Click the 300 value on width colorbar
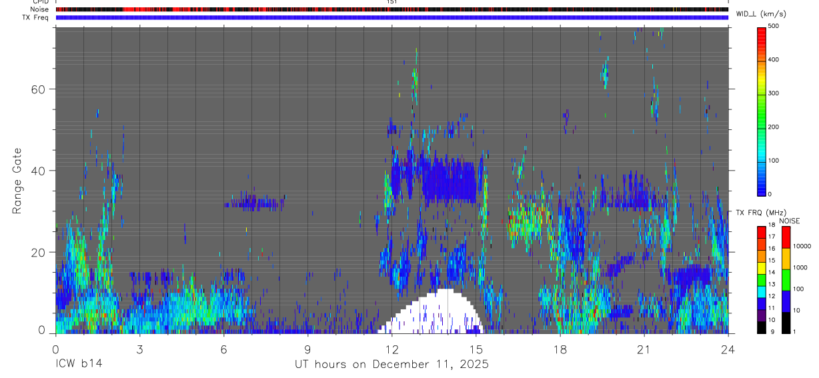819x378 pixels. pyautogui.click(x=775, y=93)
